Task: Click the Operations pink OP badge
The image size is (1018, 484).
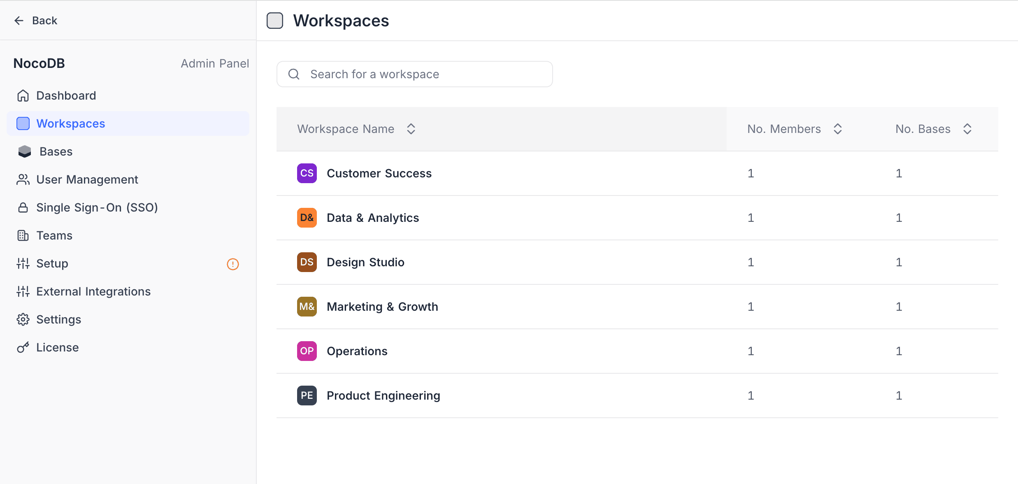Action: (307, 351)
